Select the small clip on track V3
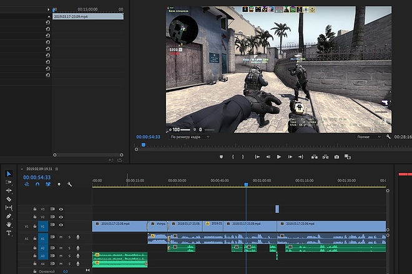The height and width of the screenshot is (274, 412). 277,209
